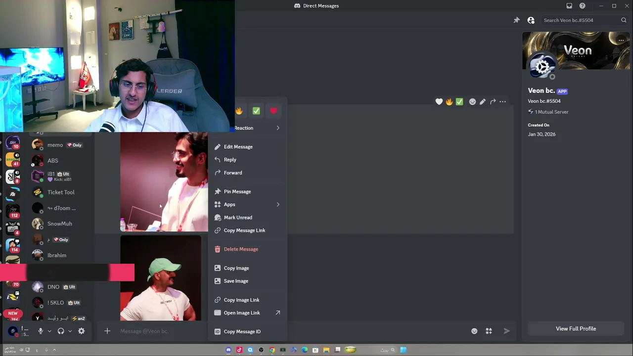Click the add friends to DM icon
Screen dimensions: 633x356
coord(531,20)
